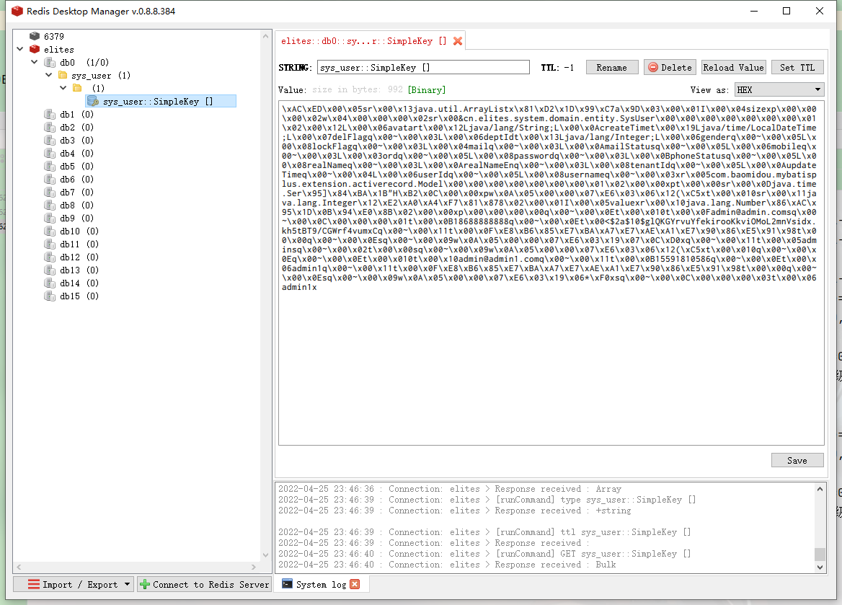
Task: Collapse the sys_user namespace folder
Action: (x=48, y=75)
